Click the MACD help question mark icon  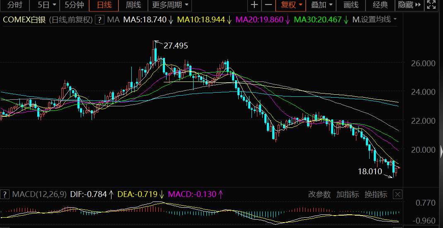coord(5,194)
